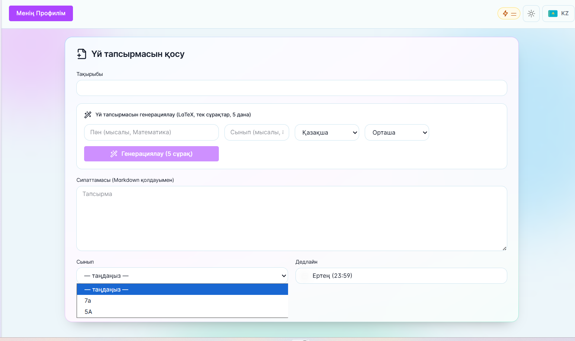The width and height of the screenshot is (575, 341).
Task: Click the description textarea resize handle
Action: point(504,248)
